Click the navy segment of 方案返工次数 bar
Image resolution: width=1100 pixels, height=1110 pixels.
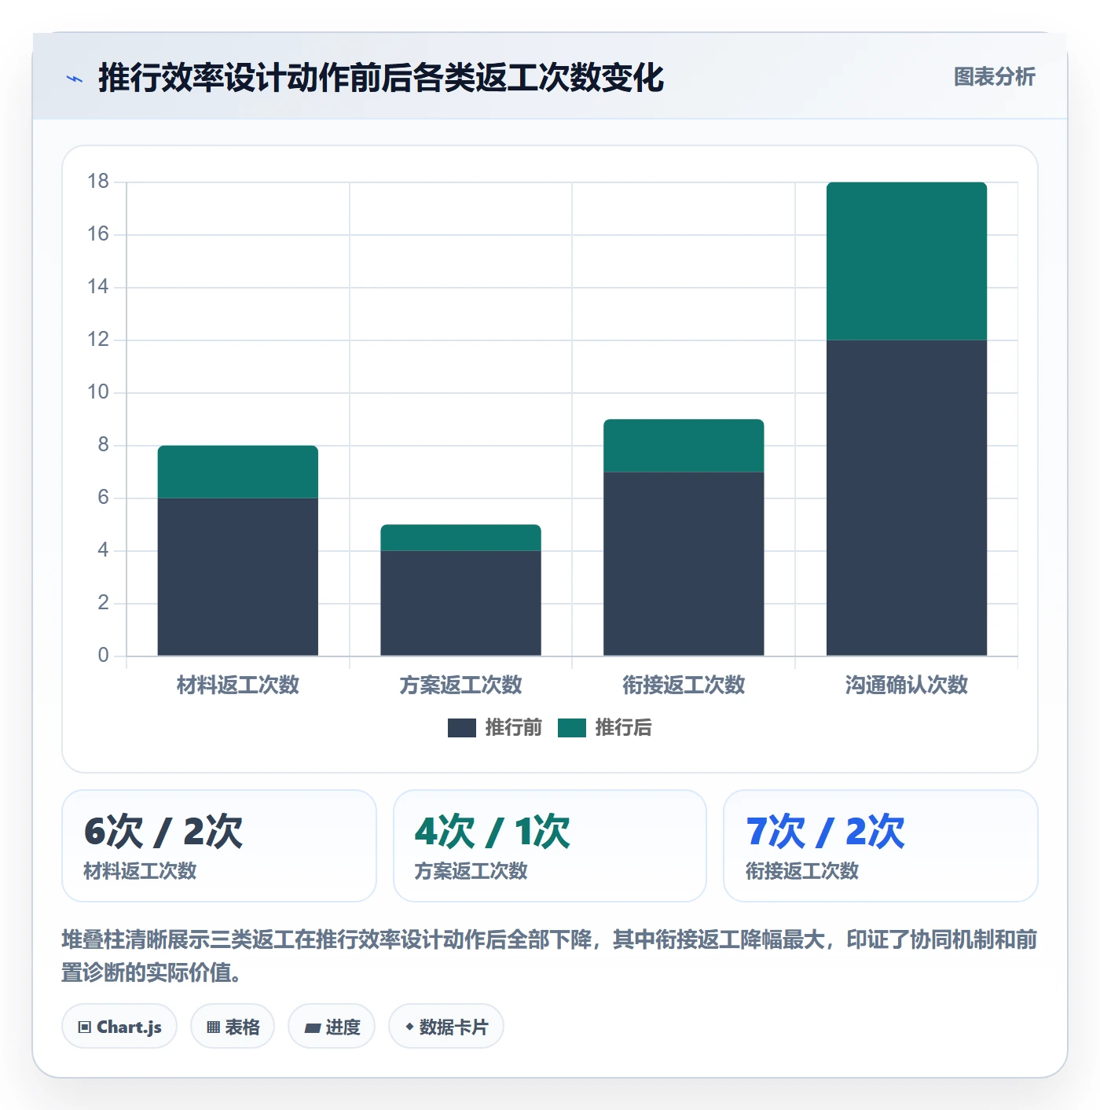pos(461,603)
